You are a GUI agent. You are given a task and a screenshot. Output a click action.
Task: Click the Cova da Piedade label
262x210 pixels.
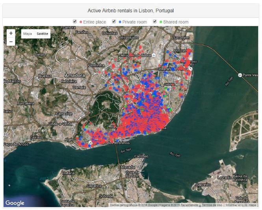[x=132, y=174]
